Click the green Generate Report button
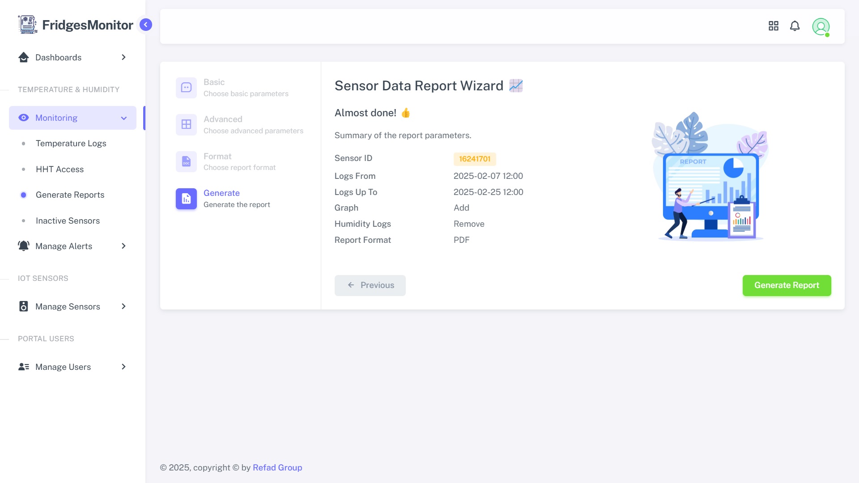 point(787,285)
